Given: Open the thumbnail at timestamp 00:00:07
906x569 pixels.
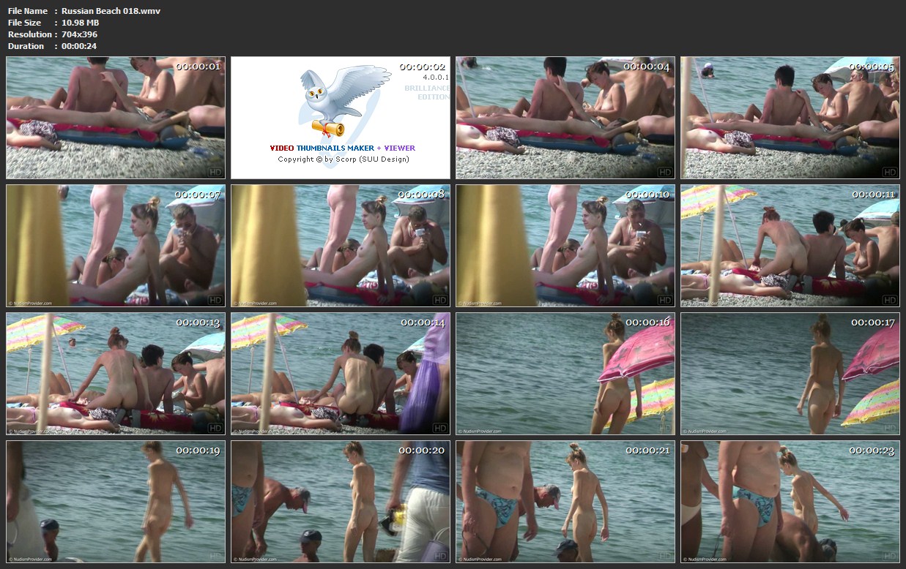Looking at the screenshot, I should coord(116,246).
